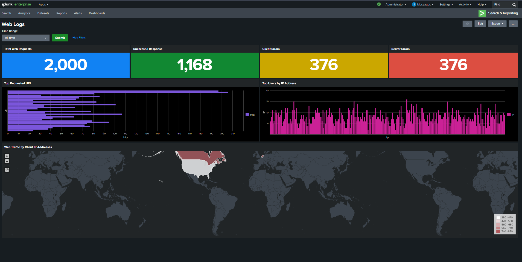Select the 740 - 830 map legend swatch
Image resolution: width=522 pixels, height=262 pixels.
[x=498, y=231]
